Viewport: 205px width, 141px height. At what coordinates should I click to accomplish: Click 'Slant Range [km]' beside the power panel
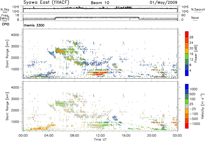7,54
